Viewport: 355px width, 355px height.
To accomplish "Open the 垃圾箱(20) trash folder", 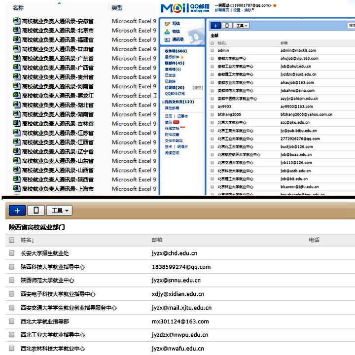I will click(x=176, y=87).
